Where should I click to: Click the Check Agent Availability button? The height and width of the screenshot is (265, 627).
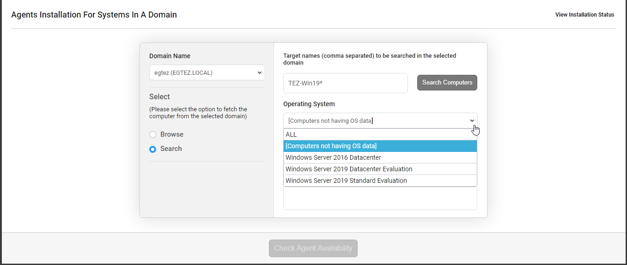point(313,248)
